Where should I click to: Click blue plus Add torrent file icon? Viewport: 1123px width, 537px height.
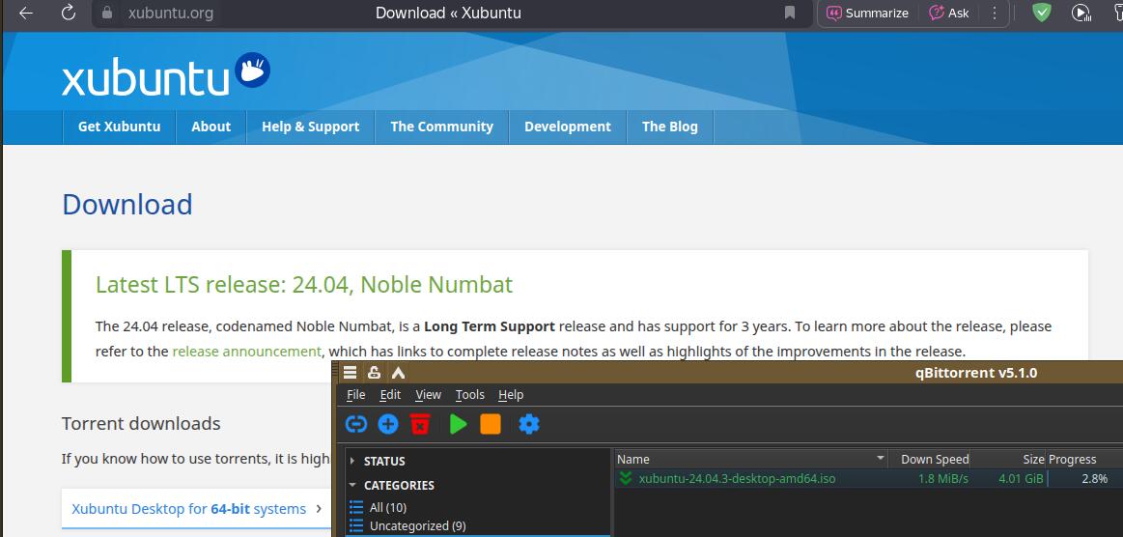pos(387,424)
